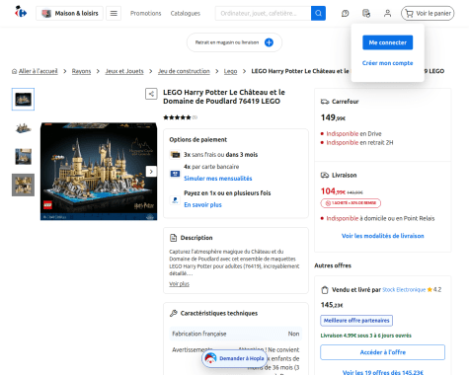Click the Carrefour store delivery icon
The image size is (469, 375).
pos(325,102)
